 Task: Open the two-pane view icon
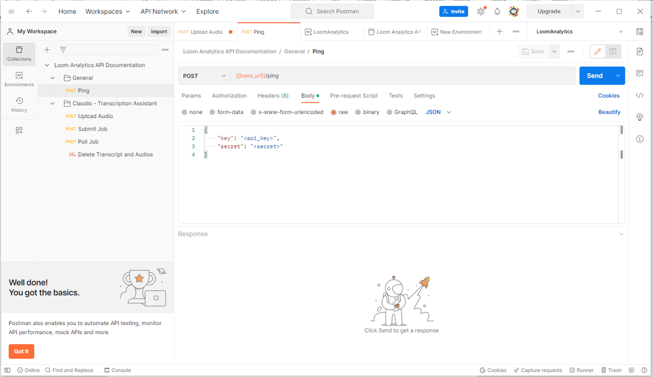pyautogui.click(x=631, y=370)
